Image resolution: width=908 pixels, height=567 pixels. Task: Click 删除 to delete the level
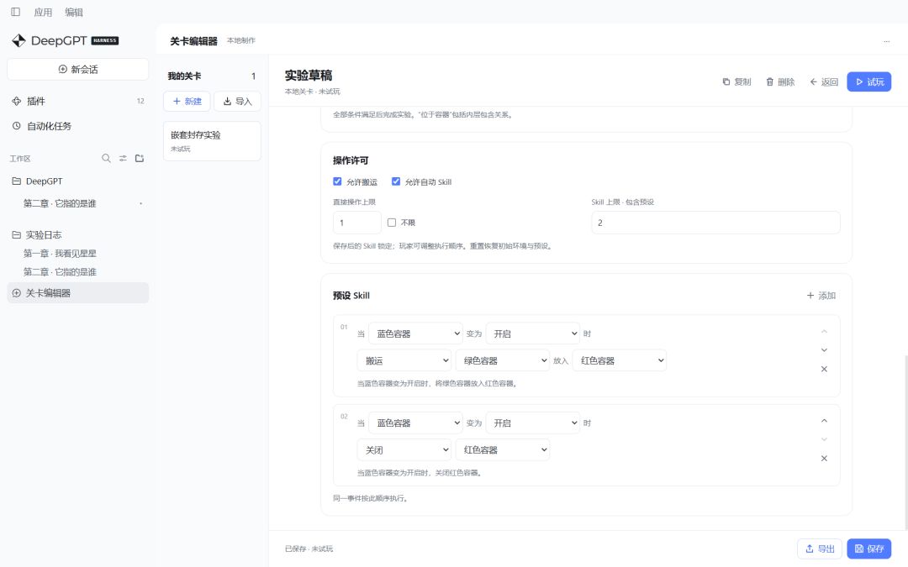pos(780,82)
